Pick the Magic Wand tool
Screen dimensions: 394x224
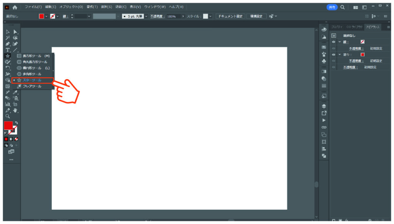(8, 38)
